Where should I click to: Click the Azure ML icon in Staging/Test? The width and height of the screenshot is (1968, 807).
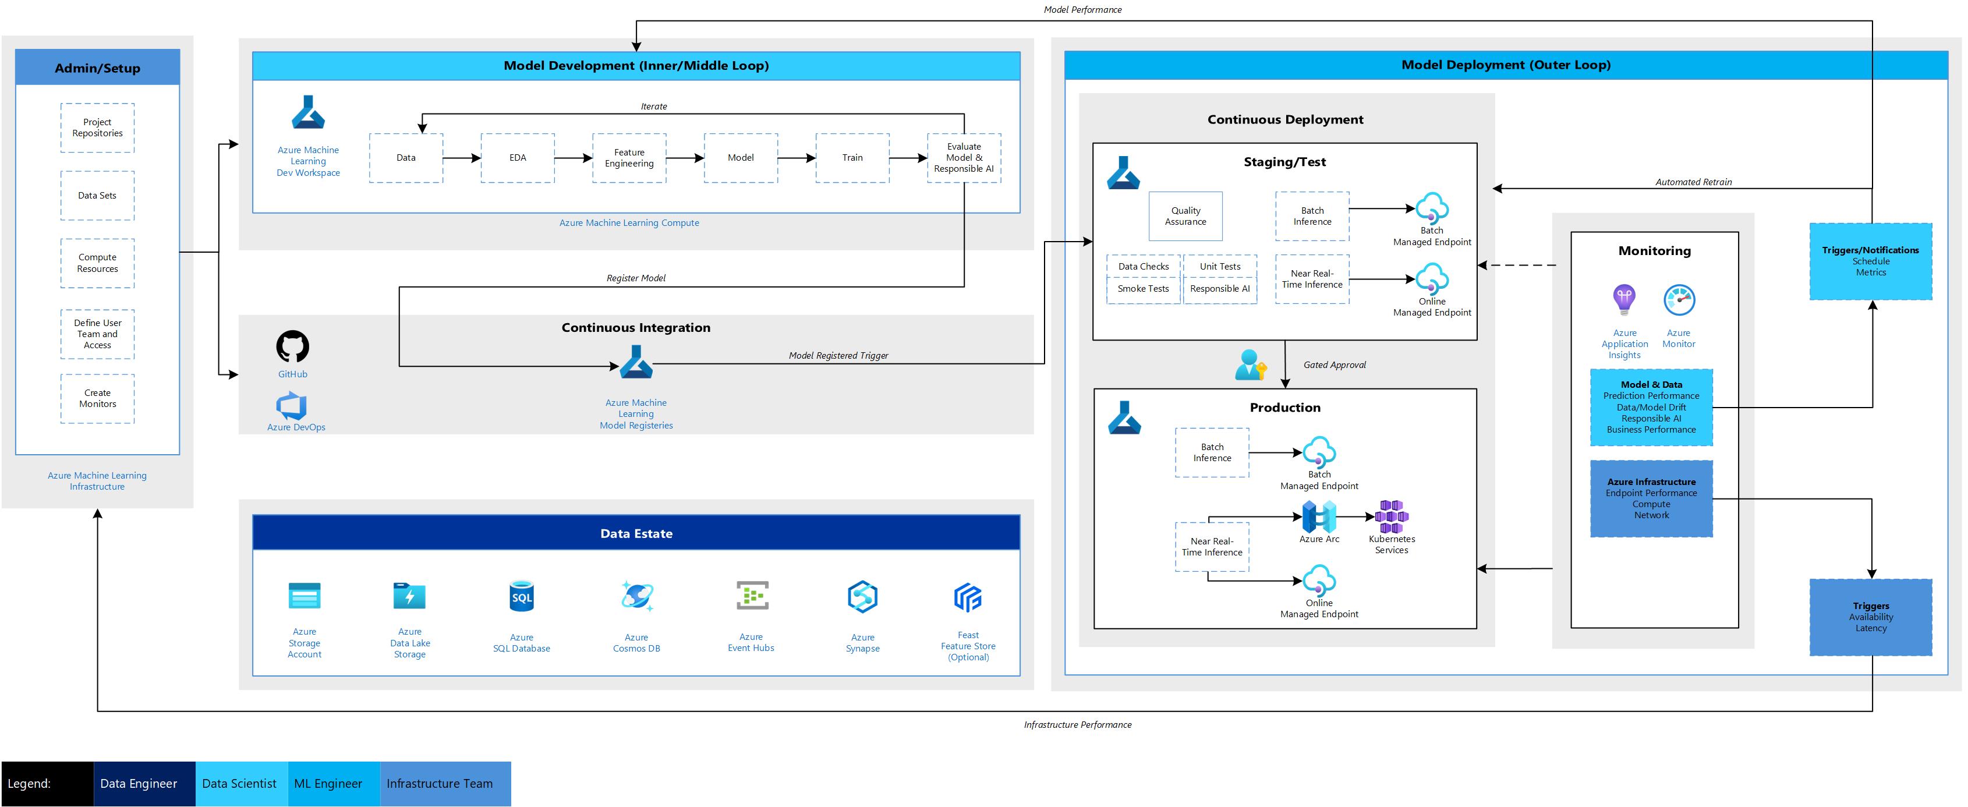[1123, 173]
